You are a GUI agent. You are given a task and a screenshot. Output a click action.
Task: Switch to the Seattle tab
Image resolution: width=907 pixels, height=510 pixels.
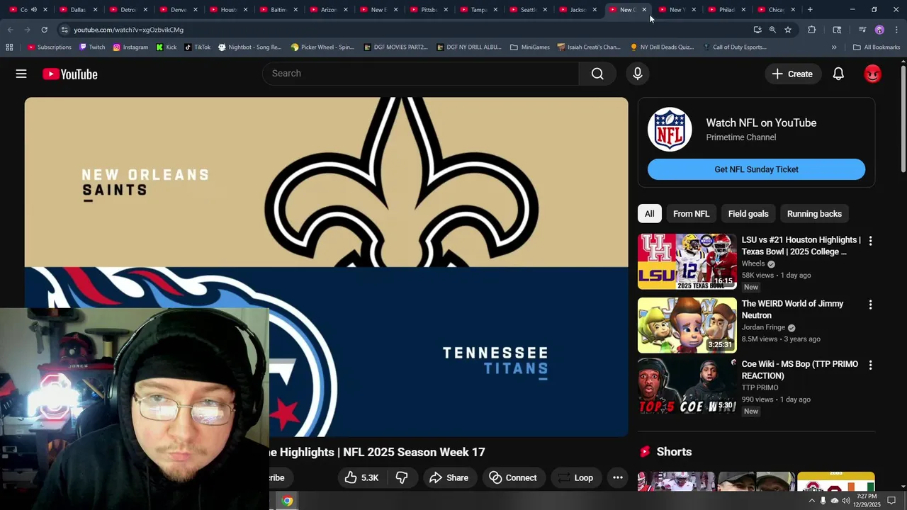coord(528,10)
